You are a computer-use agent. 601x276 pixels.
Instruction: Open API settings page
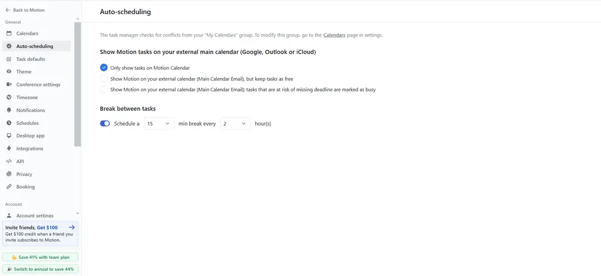pos(37,162)
